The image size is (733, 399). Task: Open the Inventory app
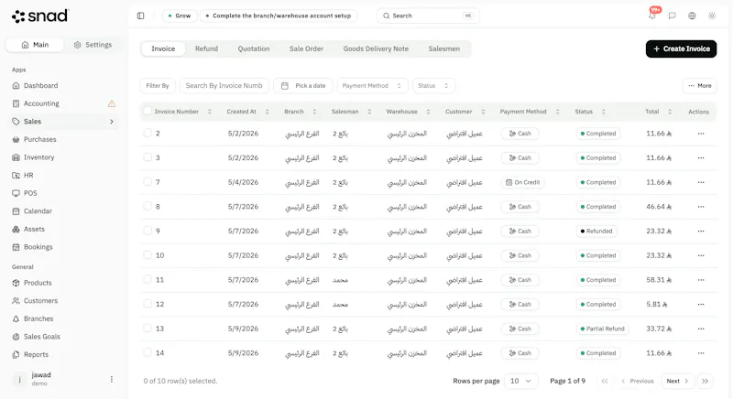(x=38, y=157)
